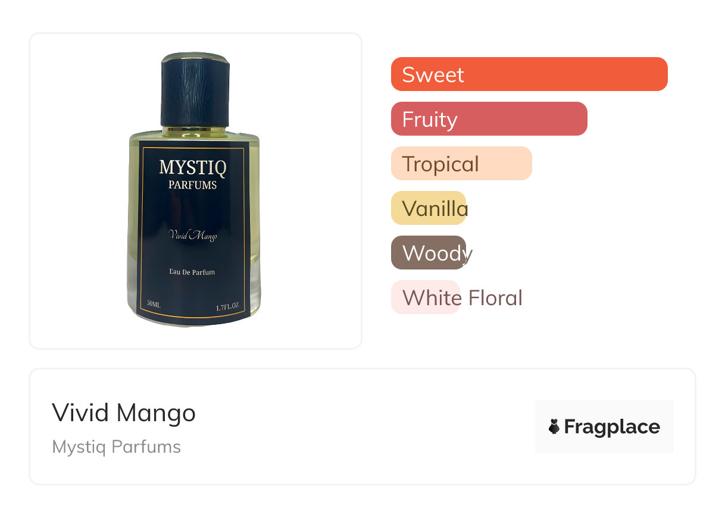Click the Fragplace brand name text
The width and height of the screenshot is (725, 514).
[612, 427]
